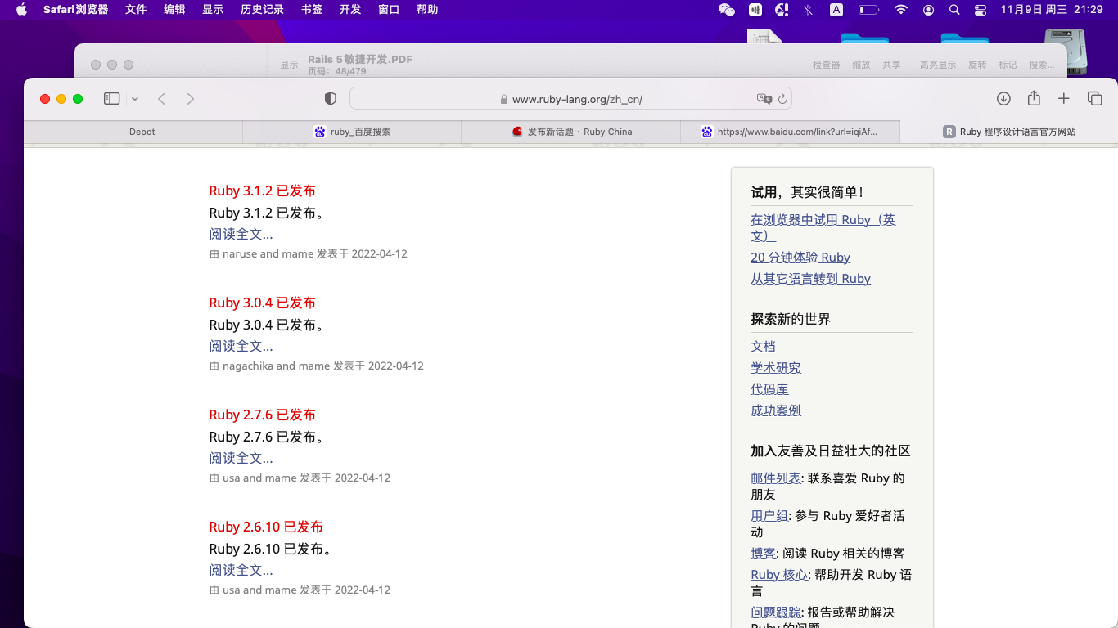Open Ruby 2.6.10 已发布 headline

point(266,527)
